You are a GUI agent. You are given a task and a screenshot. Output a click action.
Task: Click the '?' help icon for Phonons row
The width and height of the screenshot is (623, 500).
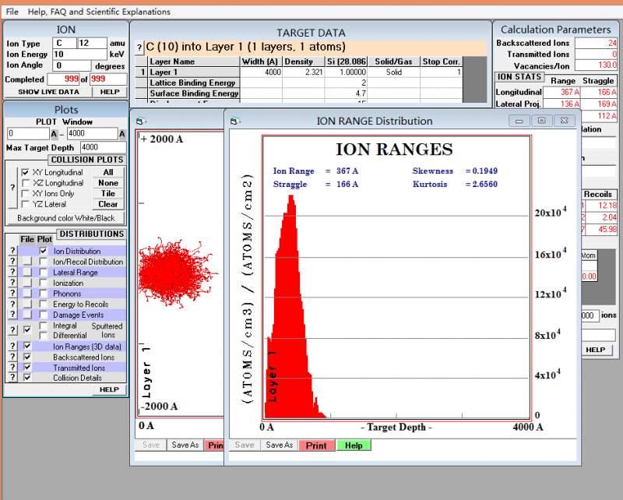pos(12,294)
